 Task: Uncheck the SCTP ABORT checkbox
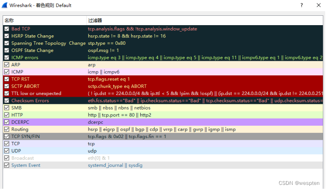pos(7,86)
